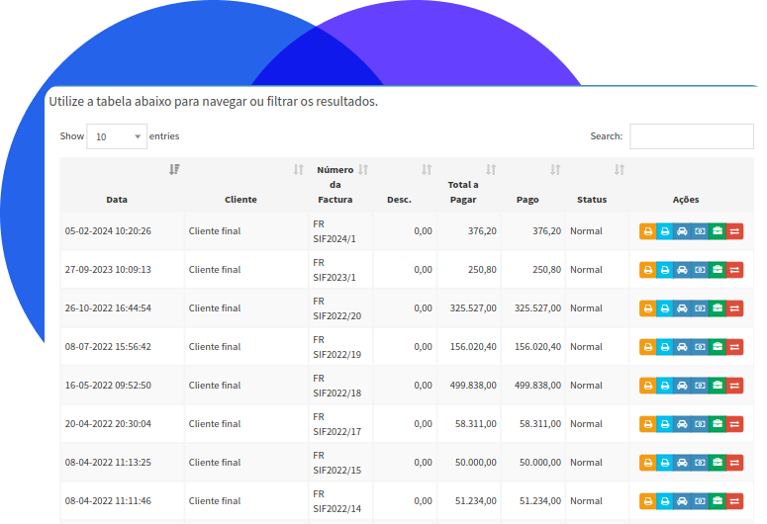Click light blue print icon for SIF2023/1
Viewport: 767px width, 524px height.
tap(665, 270)
